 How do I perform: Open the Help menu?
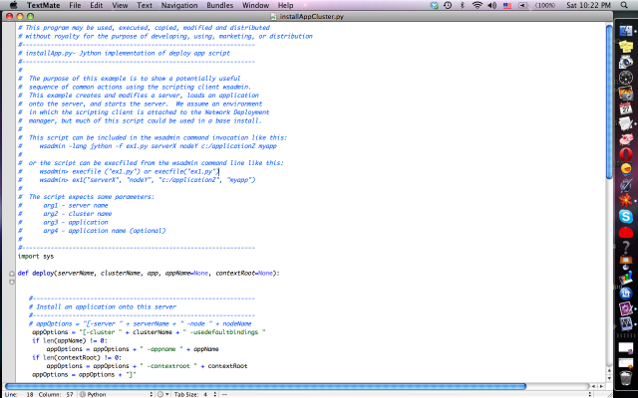point(286,5)
